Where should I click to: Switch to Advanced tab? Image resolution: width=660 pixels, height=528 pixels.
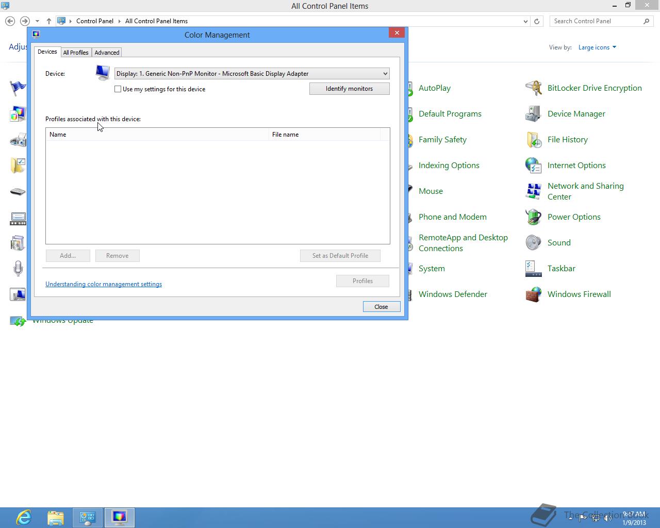(107, 53)
